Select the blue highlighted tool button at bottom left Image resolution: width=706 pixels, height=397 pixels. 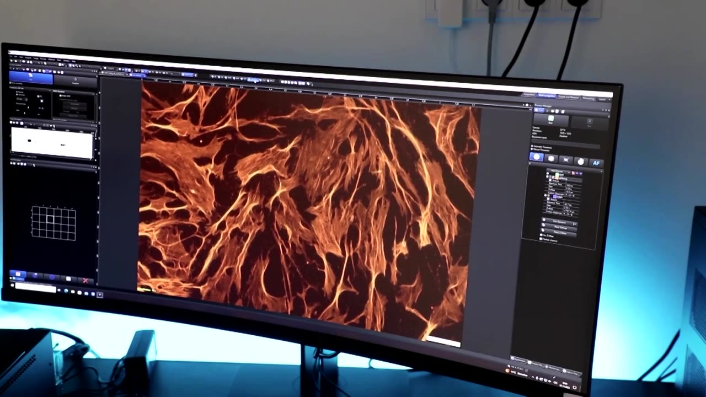coord(18,274)
